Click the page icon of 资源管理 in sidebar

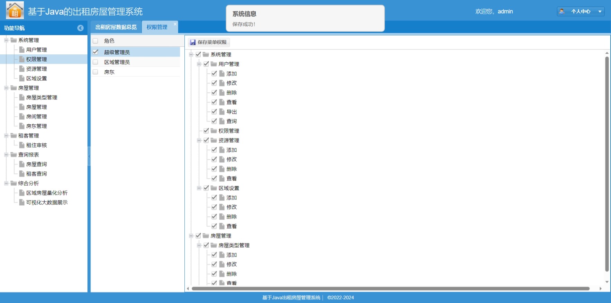click(x=22, y=69)
